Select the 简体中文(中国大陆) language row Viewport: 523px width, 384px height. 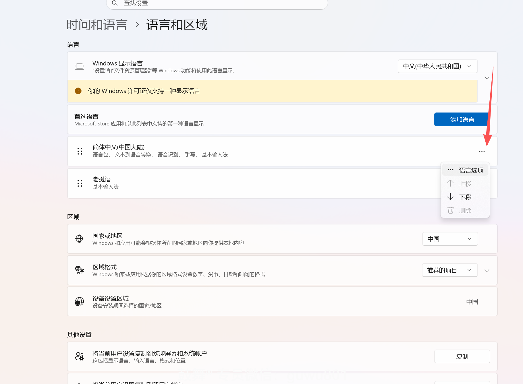click(x=282, y=151)
